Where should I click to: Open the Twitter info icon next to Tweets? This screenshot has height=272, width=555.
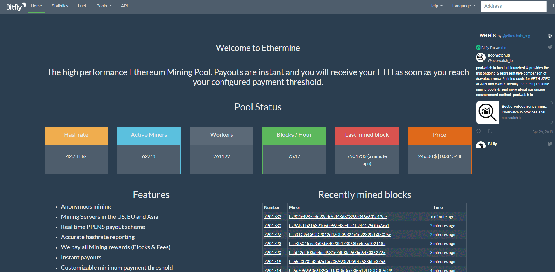point(550,36)
